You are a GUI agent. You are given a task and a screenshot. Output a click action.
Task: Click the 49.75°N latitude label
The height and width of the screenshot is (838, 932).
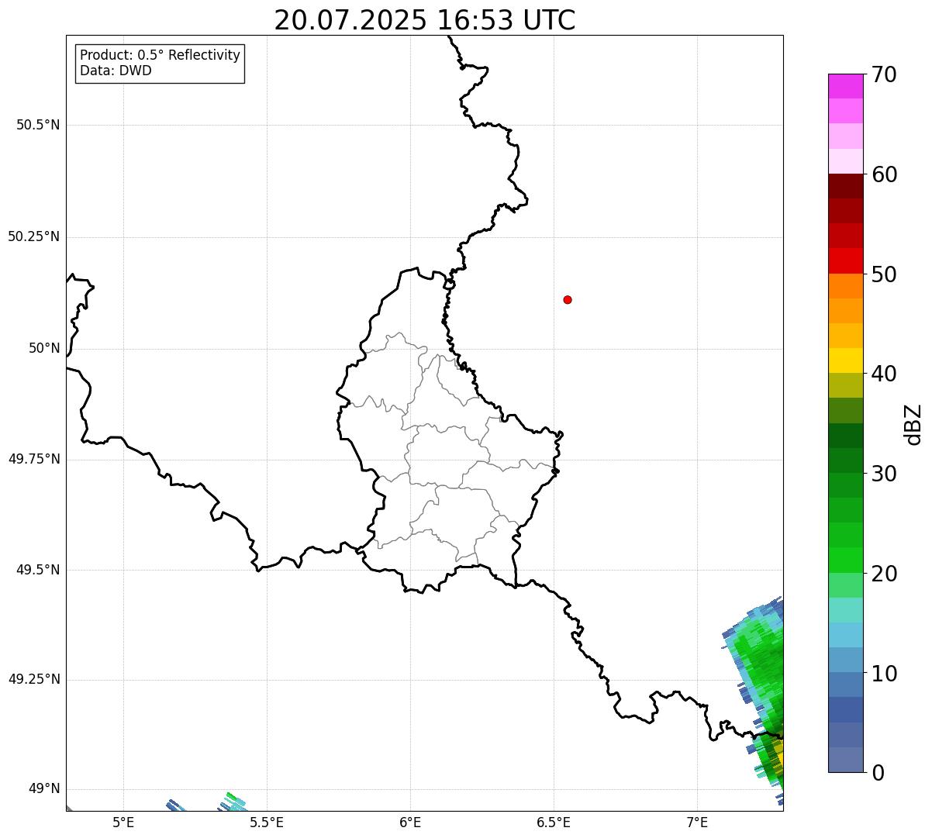pyautogui.click(x=34, y=459)
